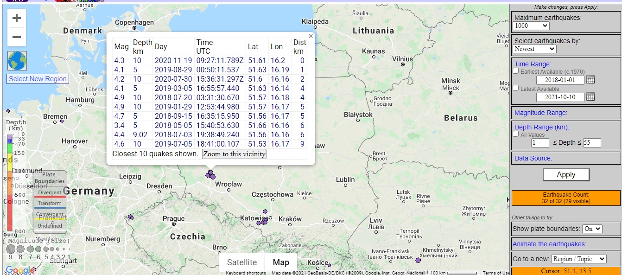Expand the Magnitude Range section

pos(541,113)
